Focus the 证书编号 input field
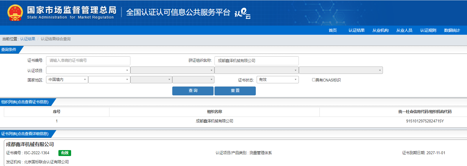 [88, 61]
